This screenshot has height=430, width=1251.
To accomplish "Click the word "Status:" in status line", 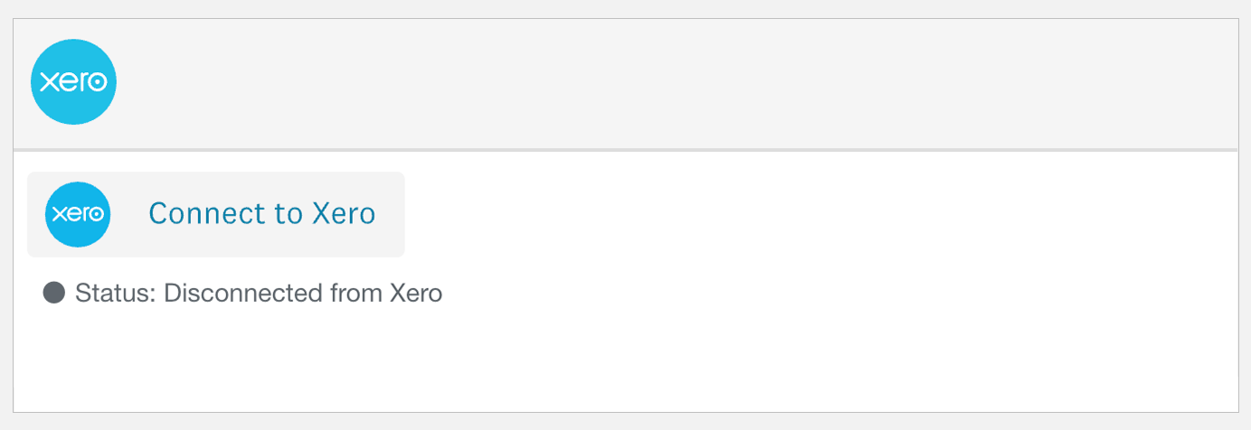I will (116, 294).
